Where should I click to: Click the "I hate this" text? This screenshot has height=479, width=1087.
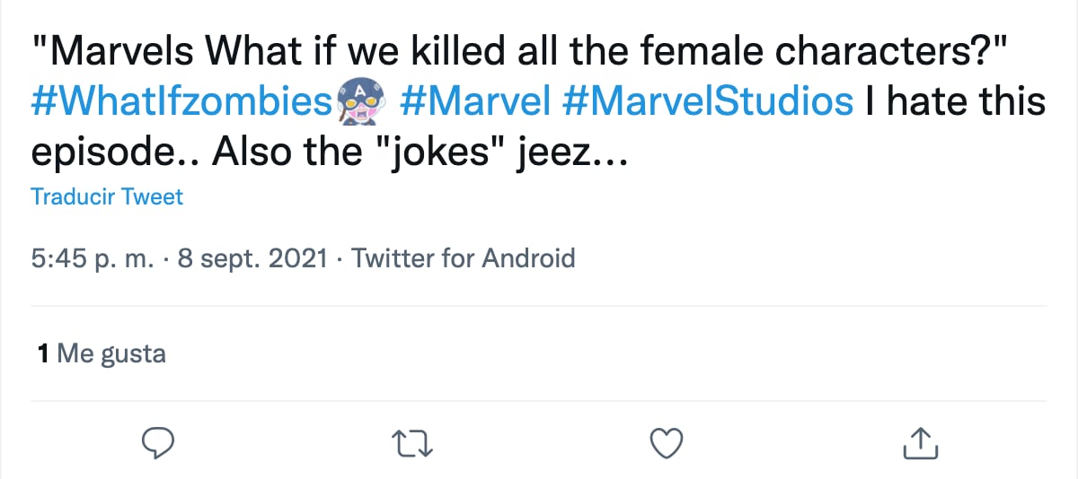tap(955, 102)
